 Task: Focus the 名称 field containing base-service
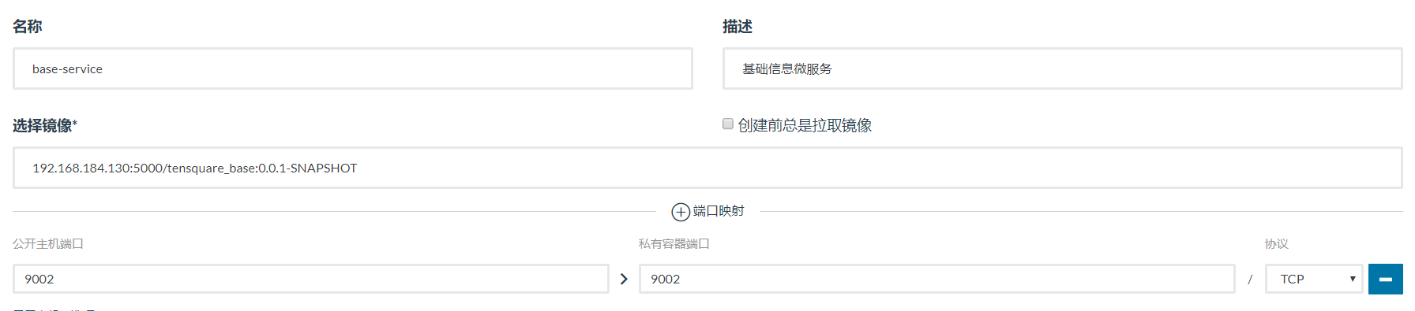tap(353, 68)
